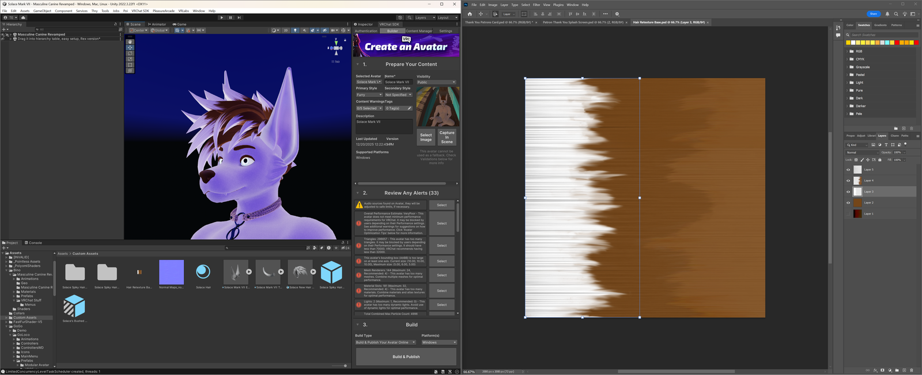Viewport: 922px width, 375px height.
Task: Open Photoshop notifications bell
Action: 887,14
